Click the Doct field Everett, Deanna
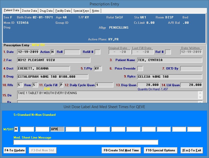This screenshot has width=209, height=158. pyautogui.click(x=43, y=69)
